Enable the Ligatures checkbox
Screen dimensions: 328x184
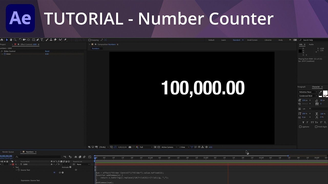[300, 127]
